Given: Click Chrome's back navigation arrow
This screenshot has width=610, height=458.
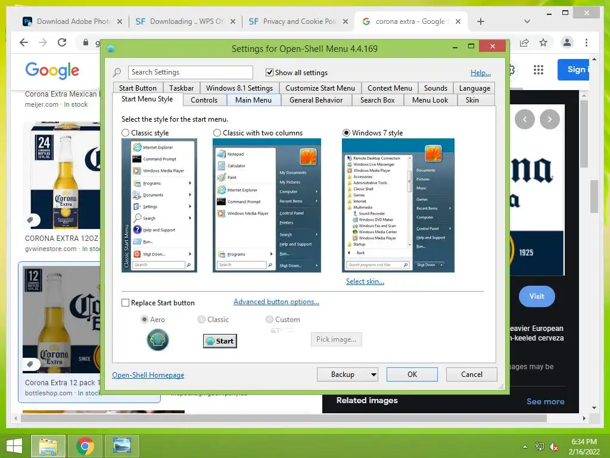Looking at the screenshot, I should 24,42.
